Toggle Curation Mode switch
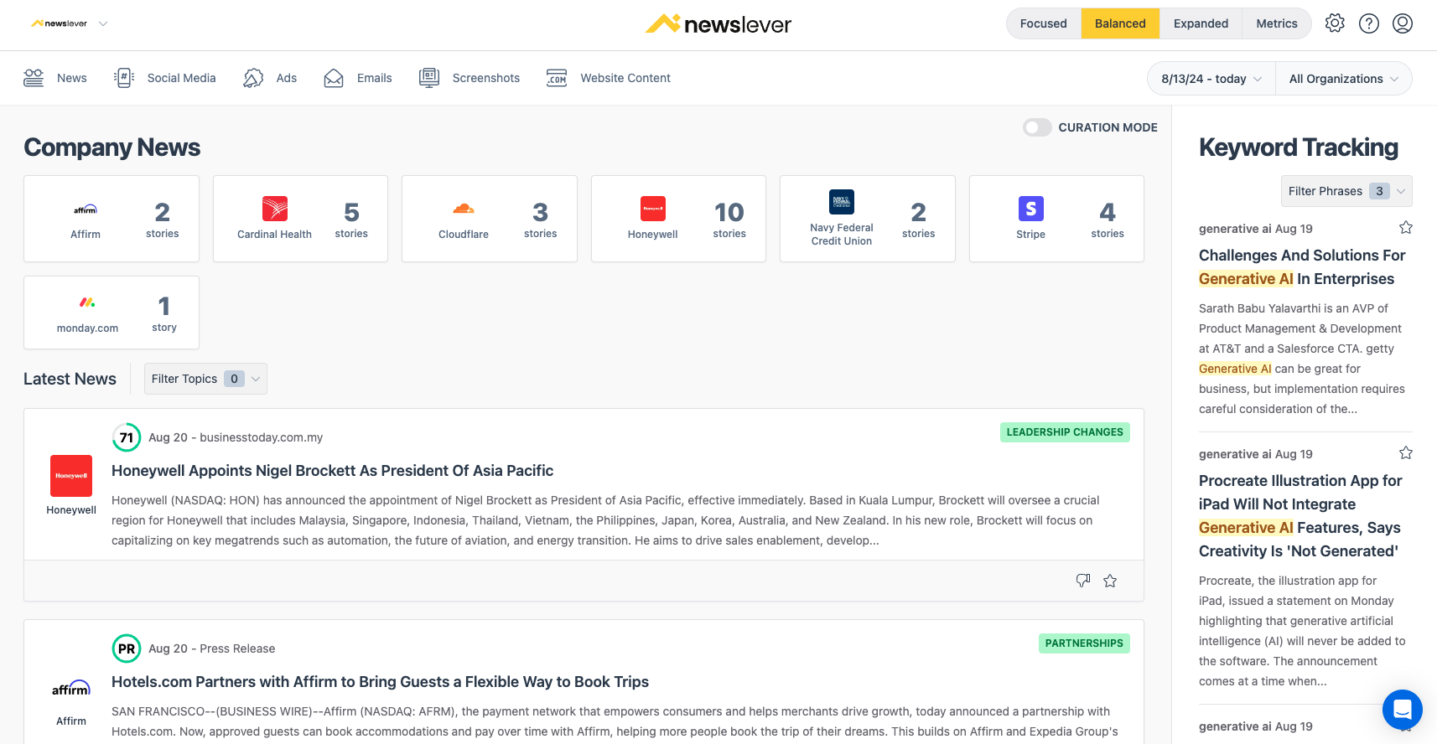Viewport: 1437px width, 744px height. [1037, 127]
